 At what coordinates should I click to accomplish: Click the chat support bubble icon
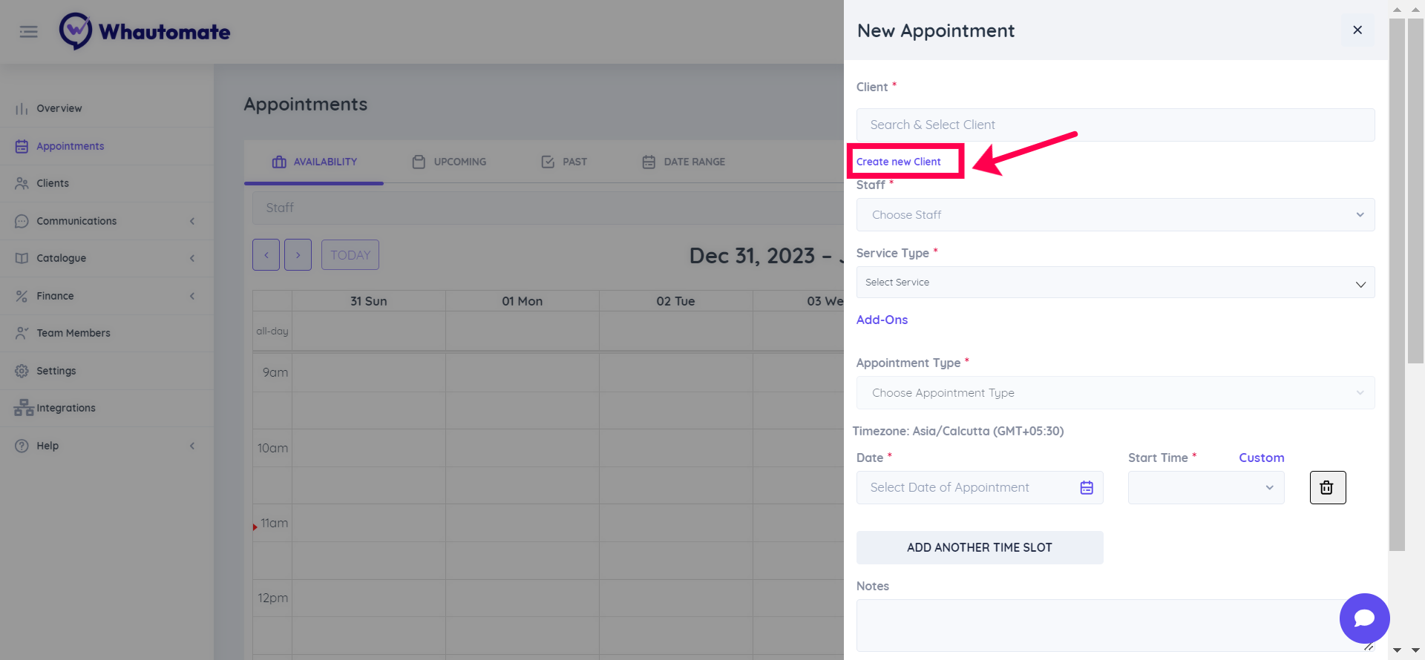click(x=1364, y=618)
